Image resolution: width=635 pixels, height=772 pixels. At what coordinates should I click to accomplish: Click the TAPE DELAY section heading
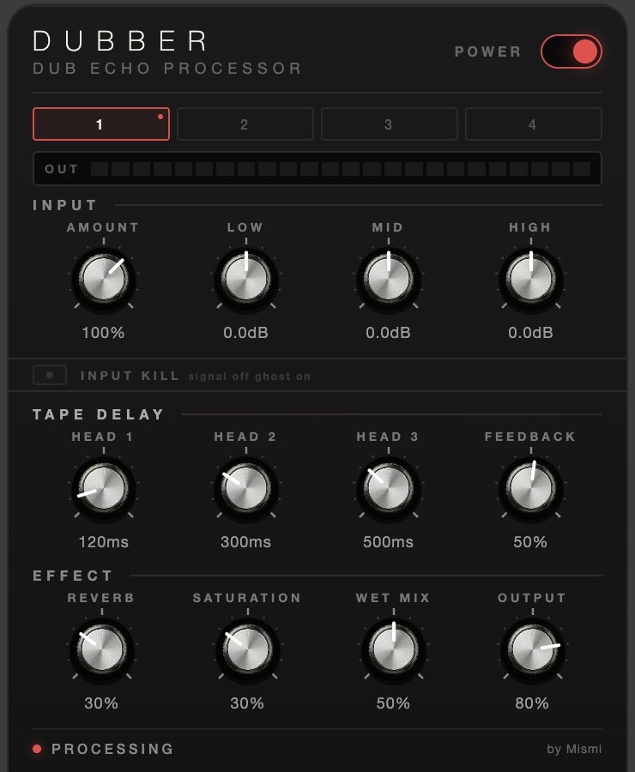[99, 414]
